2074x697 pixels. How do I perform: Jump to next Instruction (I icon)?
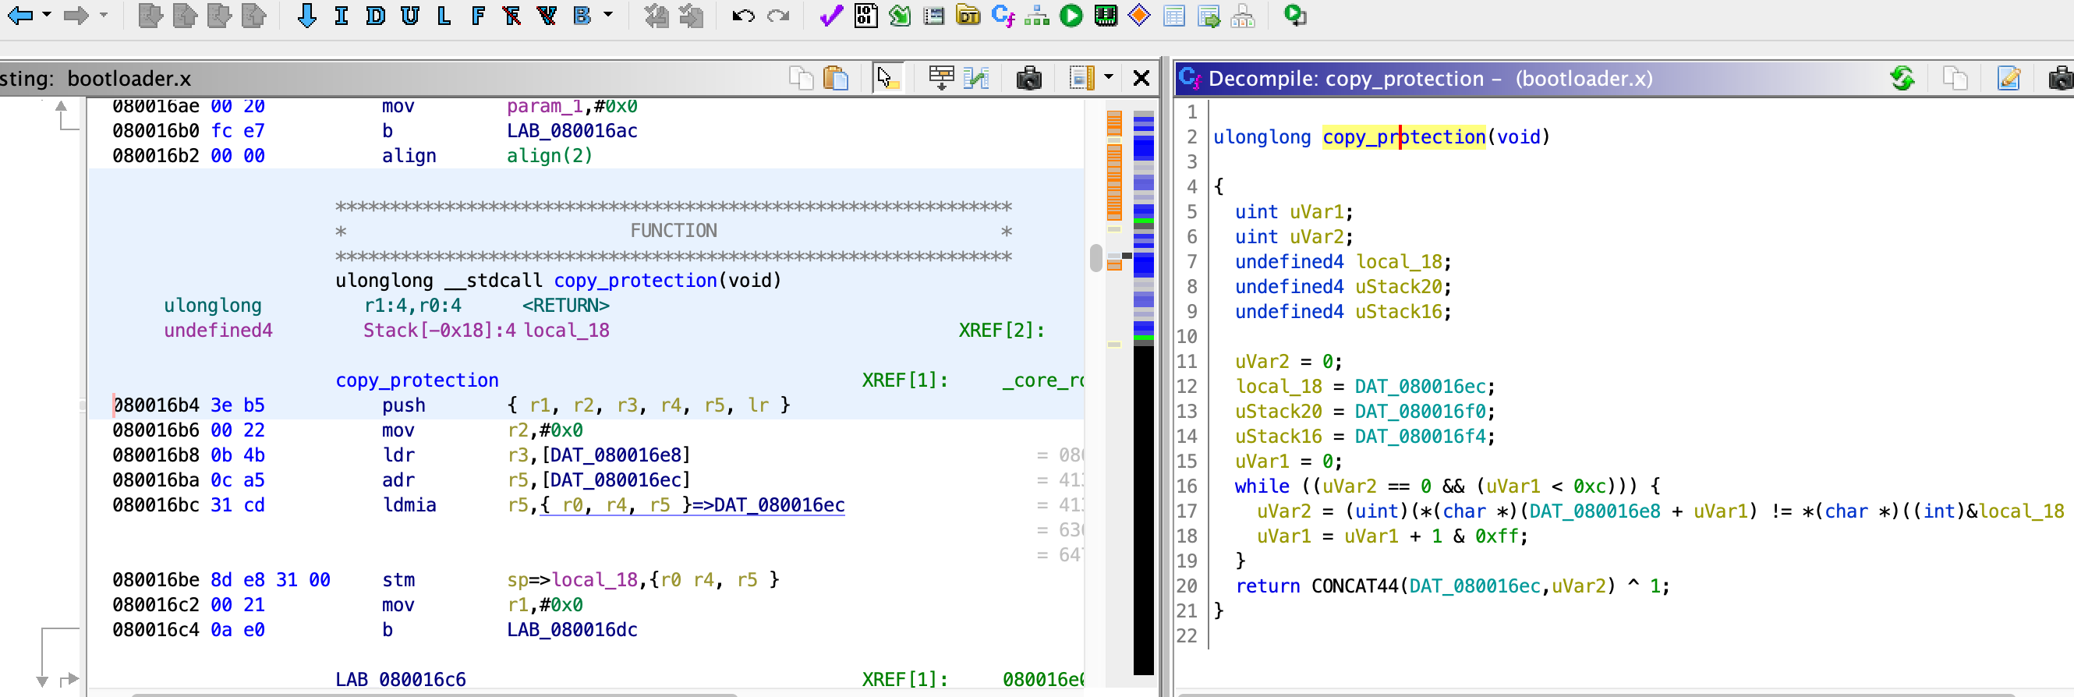342,16
